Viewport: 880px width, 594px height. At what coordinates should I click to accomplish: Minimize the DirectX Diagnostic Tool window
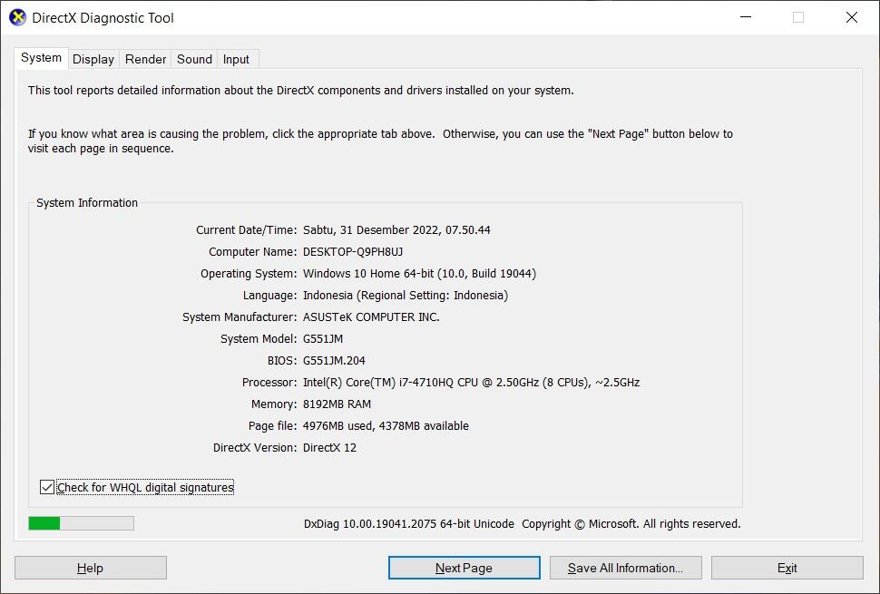(746, 17)
